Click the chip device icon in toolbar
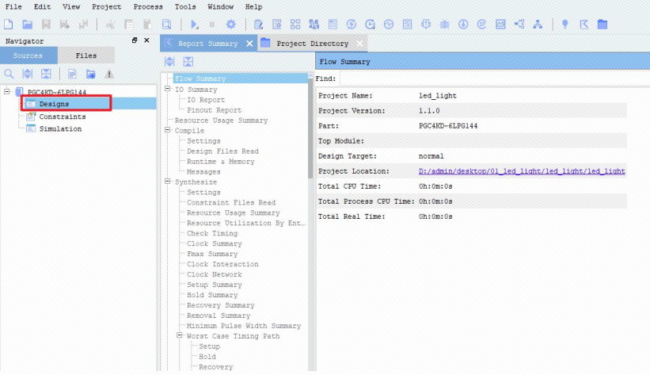The width and height of the screenshot is (650, 375). point(426,25)
